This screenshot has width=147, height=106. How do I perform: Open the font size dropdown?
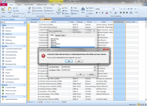pyautogui.click(x=119, y=9)
